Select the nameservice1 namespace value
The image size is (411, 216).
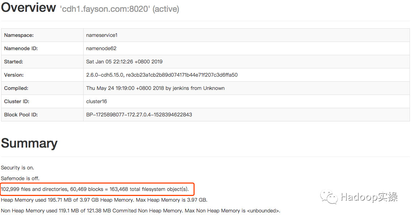pos(102,35)
